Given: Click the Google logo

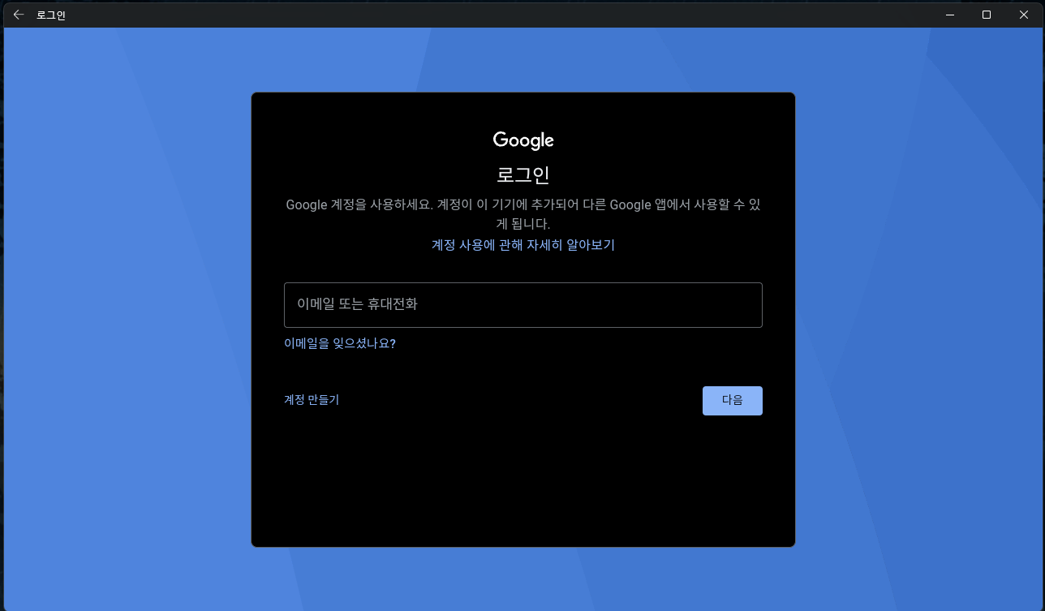Looking at the screenshot, I should click(x=523, y=140).
